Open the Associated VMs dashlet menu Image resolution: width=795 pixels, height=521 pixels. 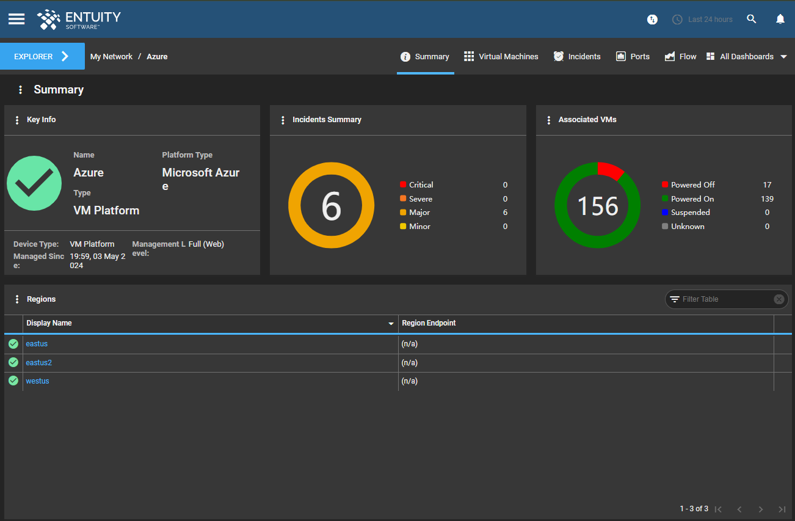[549, 120]
